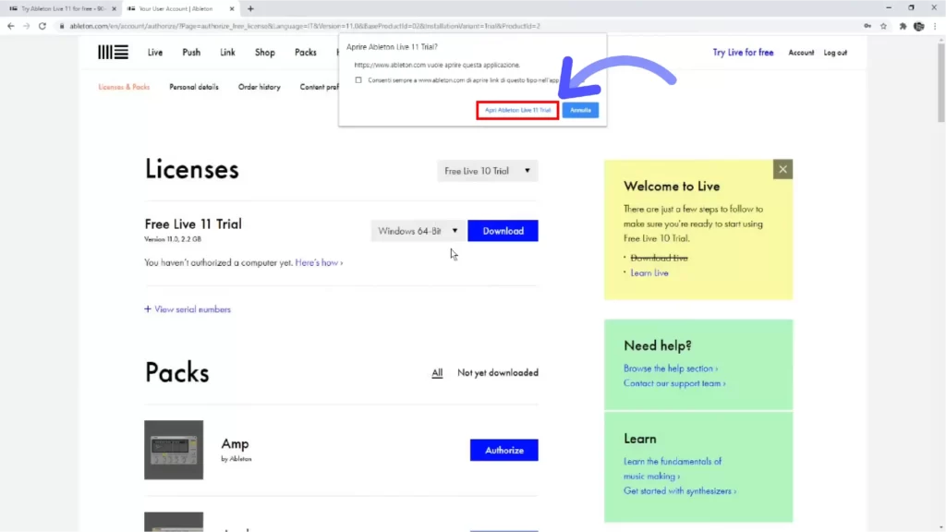Click the Version 11.0, 2.2 GB text
The image size is (946, 532).
(173, 239)
